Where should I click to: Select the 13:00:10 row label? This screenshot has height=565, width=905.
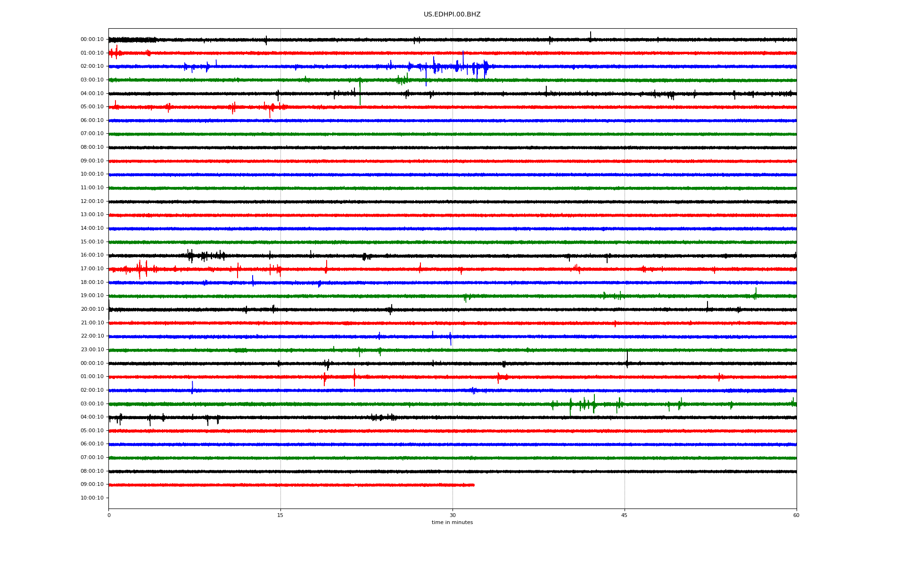tap(92, 215)
